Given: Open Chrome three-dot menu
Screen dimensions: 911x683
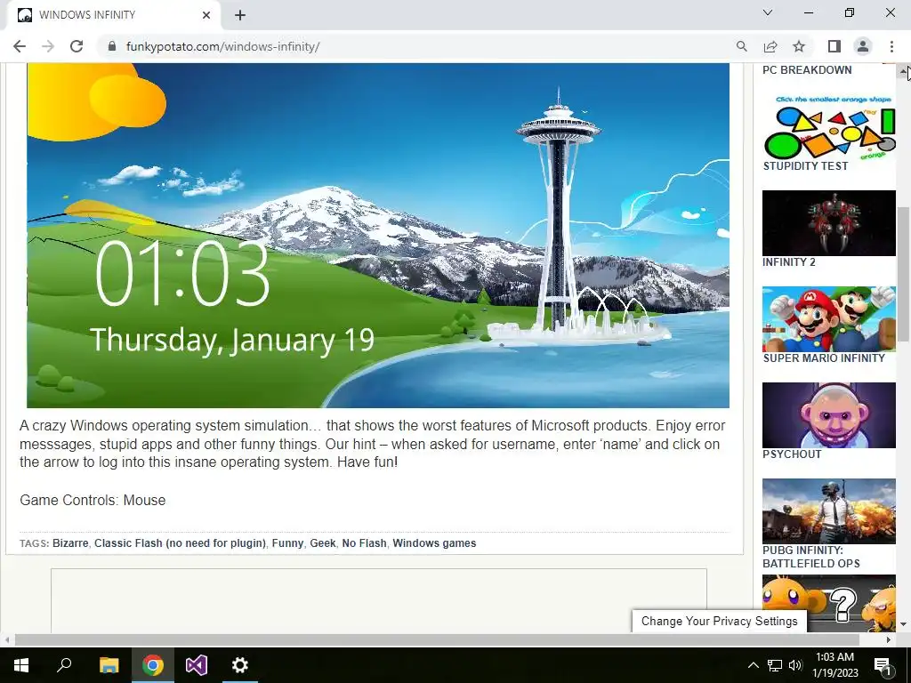Looking at the screenshot, I should [x=891, y=46].
